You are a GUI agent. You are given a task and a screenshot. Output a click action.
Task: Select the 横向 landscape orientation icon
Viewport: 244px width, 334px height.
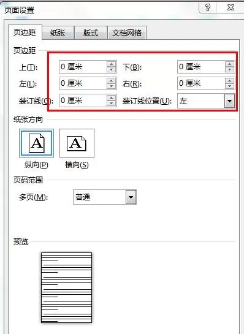77,143
